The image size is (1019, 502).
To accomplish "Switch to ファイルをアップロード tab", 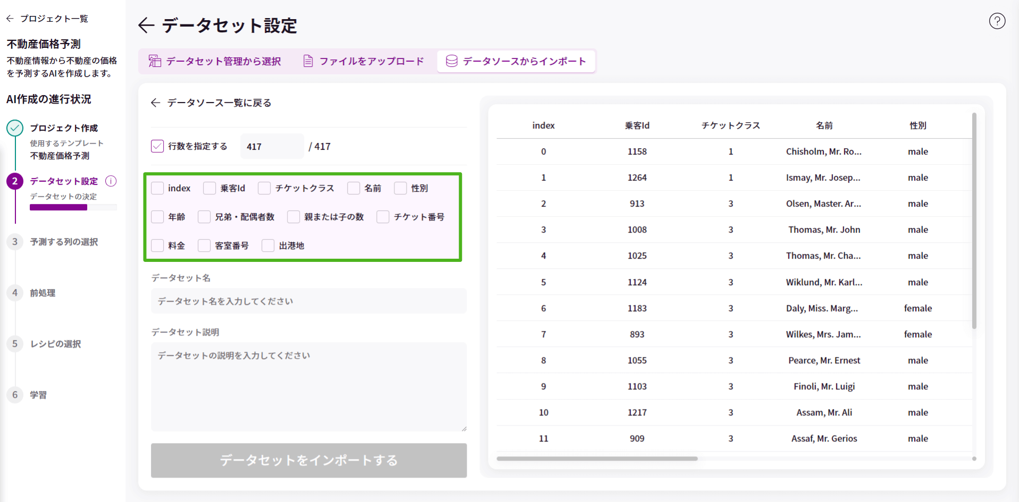I will pyautogui.click(x=364, y=61).
